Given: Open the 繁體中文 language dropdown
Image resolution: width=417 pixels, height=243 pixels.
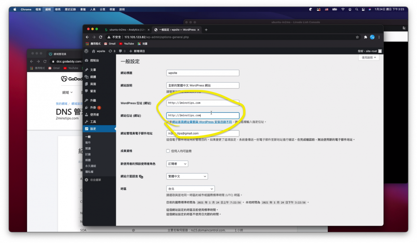Looking at the screenshot, I should point(187,176).
